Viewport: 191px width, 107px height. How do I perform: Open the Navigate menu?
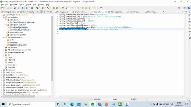point(13,5)
